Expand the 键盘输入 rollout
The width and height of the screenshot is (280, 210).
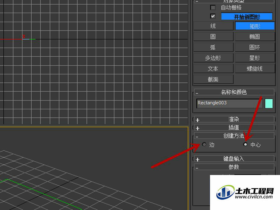click(x=234, y=159)
